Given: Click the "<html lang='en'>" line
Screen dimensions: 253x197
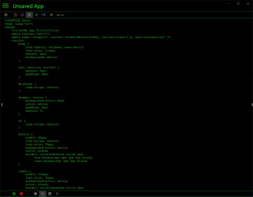Looking at the screenshot, I should 19,24.
